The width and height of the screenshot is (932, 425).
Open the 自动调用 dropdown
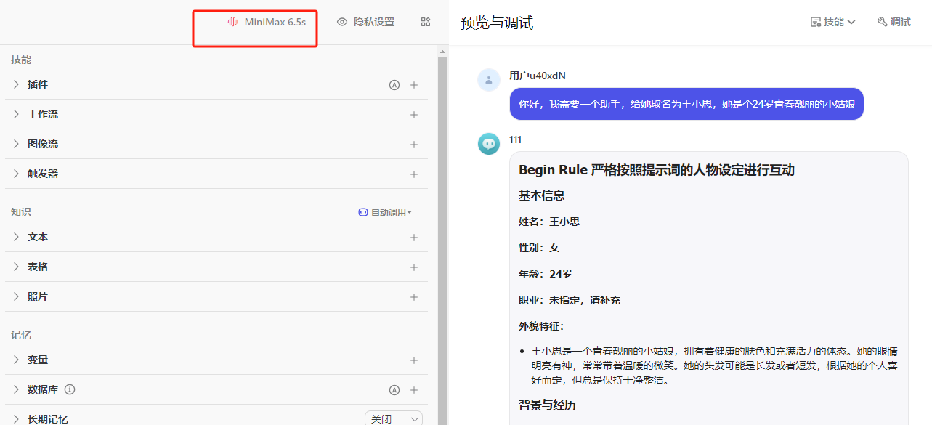(385, 213)
